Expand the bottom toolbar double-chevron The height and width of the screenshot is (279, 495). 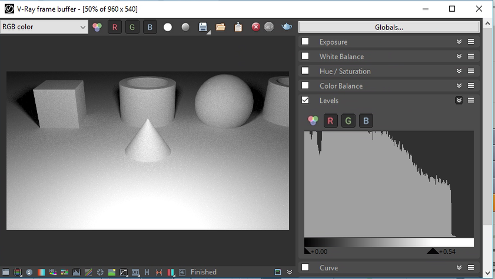290,272
